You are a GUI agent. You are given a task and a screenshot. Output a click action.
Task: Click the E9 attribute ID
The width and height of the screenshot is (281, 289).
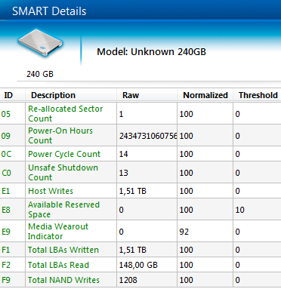click(x=6, y=232)
